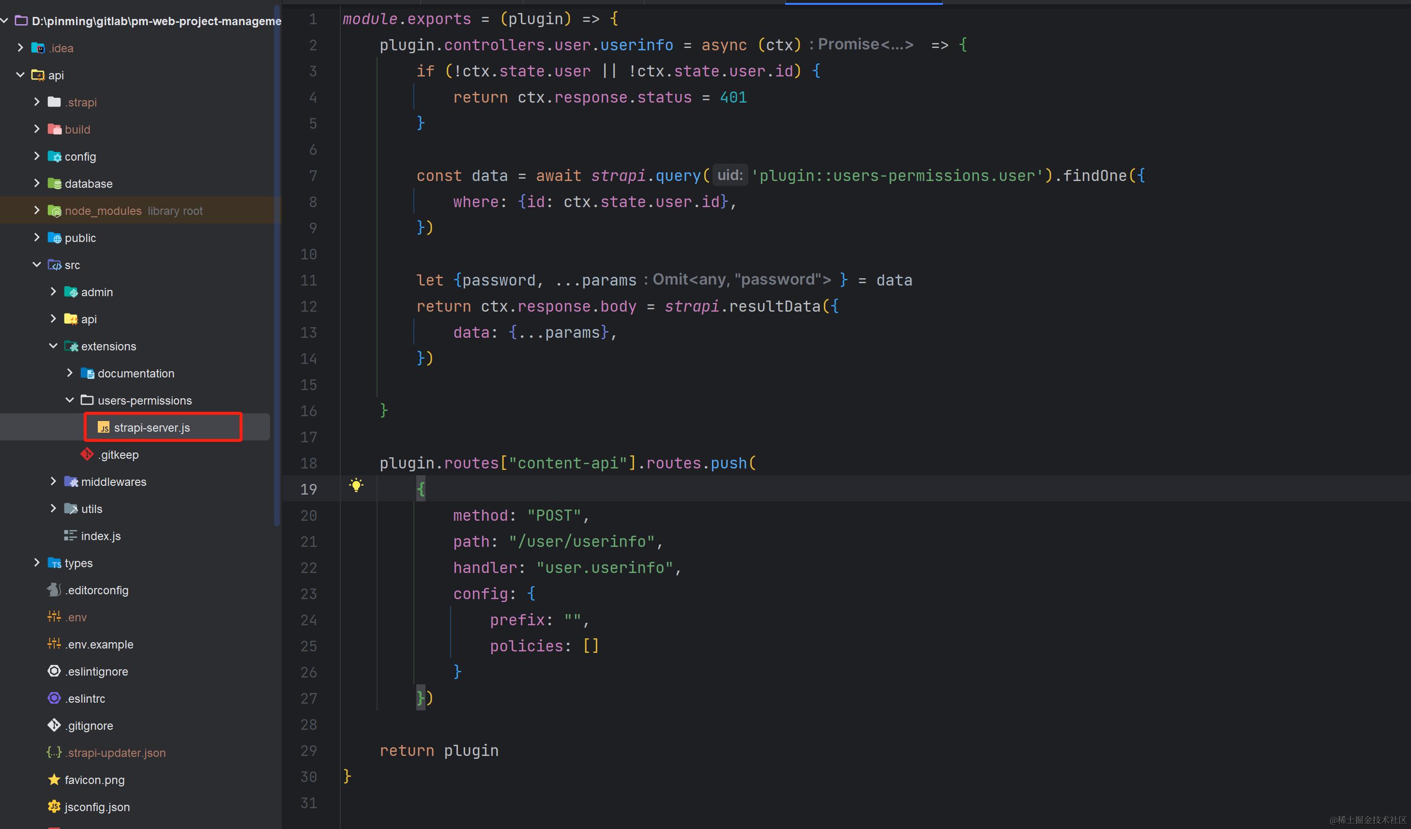Click the jsconfig.json gear icon

tap(54, 806)
